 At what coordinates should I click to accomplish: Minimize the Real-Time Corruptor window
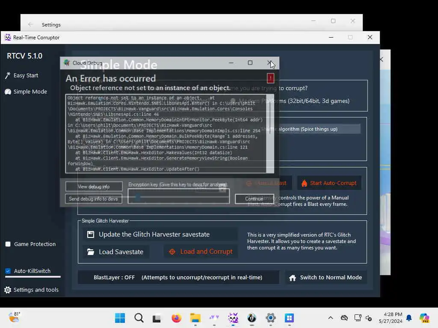tap(331, 37)
